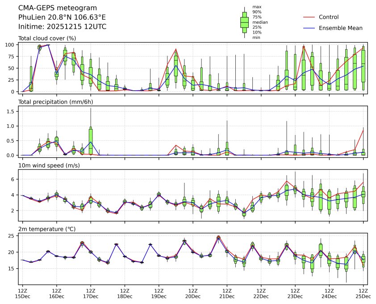Click the "Initime: 20251215 12UTC" text
The width and height of the screenshot is (376, 304).
click(x=62, y=26)
